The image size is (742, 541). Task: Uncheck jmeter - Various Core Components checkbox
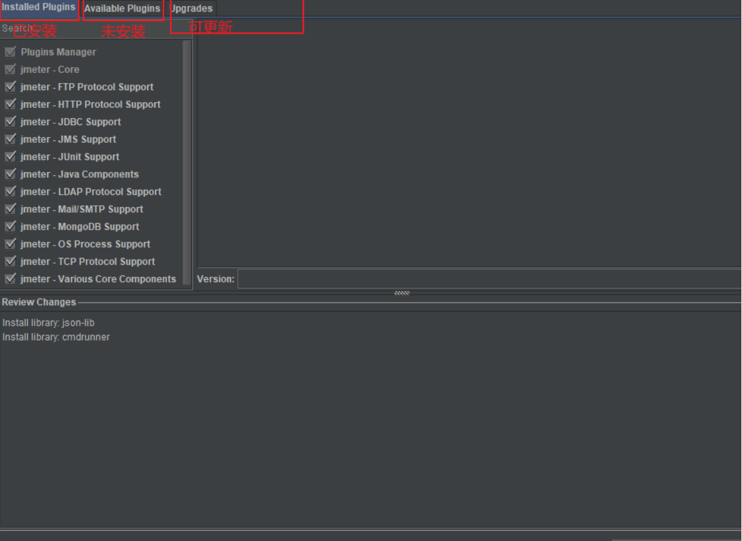coord(10,279)
